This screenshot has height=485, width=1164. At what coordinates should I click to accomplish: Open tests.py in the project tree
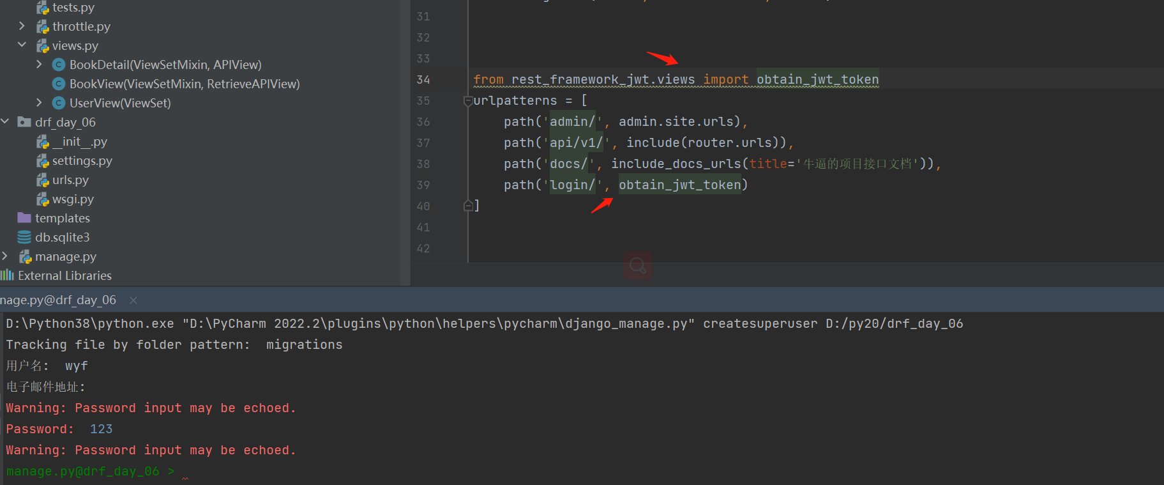point(73,7)
